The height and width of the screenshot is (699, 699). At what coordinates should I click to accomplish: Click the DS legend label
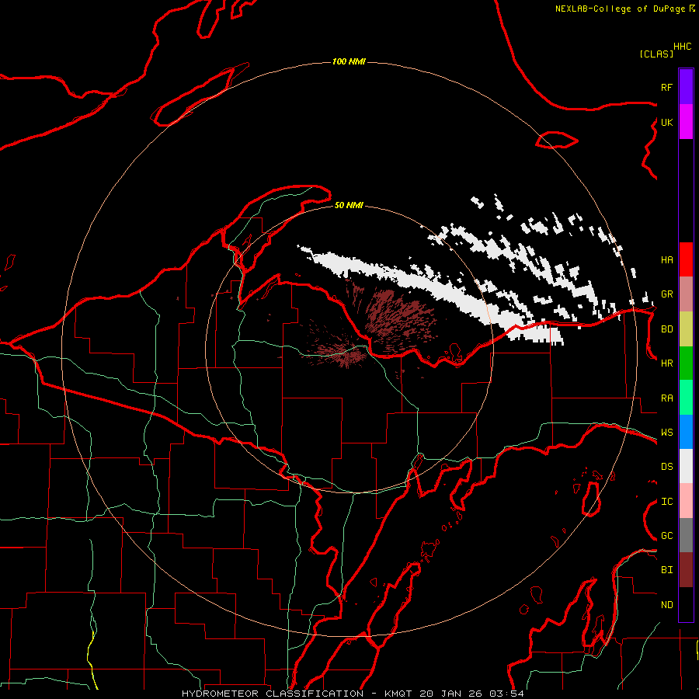click(666, 467)
